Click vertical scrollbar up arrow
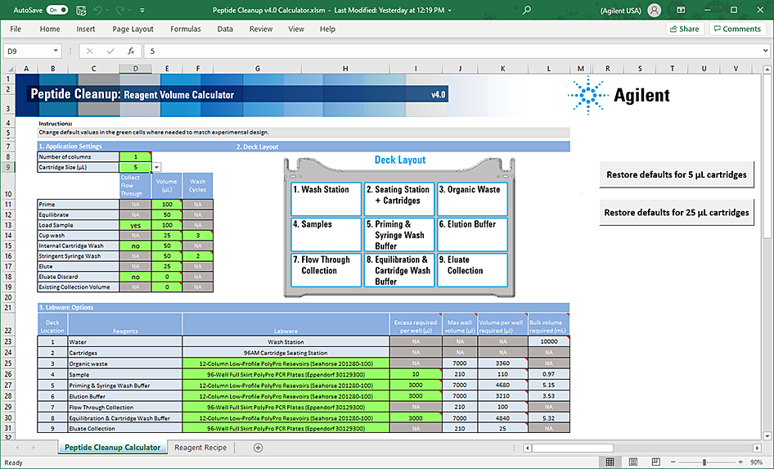774x469 pixels. (x=767, y=70)
